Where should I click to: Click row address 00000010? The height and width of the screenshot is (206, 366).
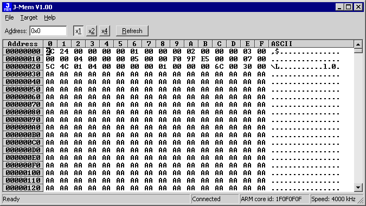click(23, 59)
